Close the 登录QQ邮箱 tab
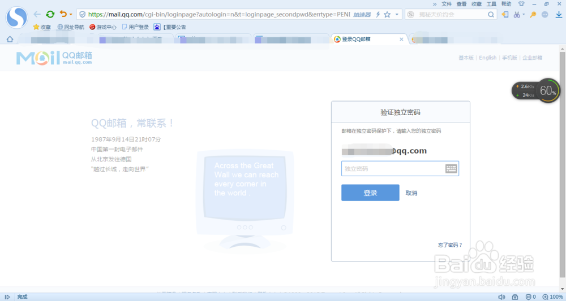 pos(401,39)
